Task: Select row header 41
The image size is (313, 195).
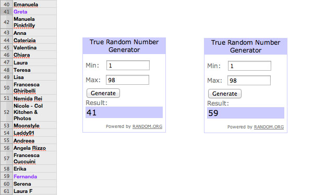Action: point(6,11)
